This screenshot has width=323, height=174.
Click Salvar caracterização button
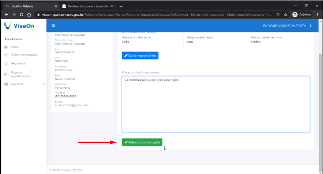tap(142, 142)
